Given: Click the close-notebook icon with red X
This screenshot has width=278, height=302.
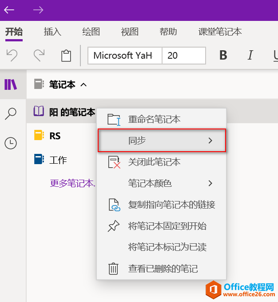Looking at the screenshot, I should click(114, 162).
